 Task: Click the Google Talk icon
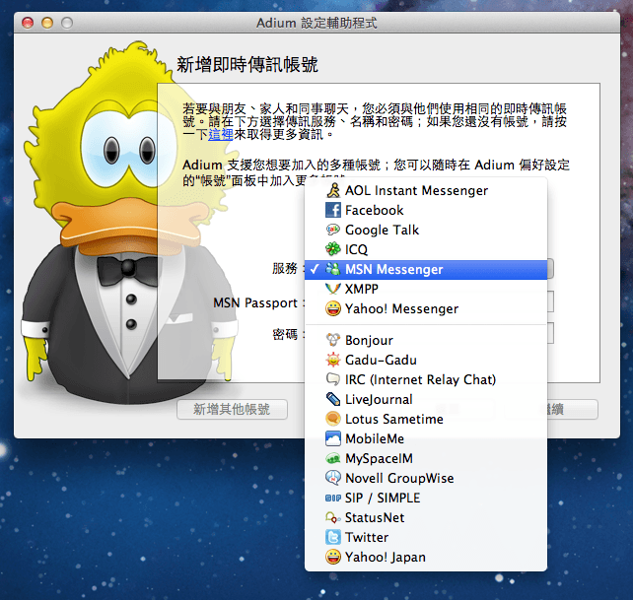333,230
